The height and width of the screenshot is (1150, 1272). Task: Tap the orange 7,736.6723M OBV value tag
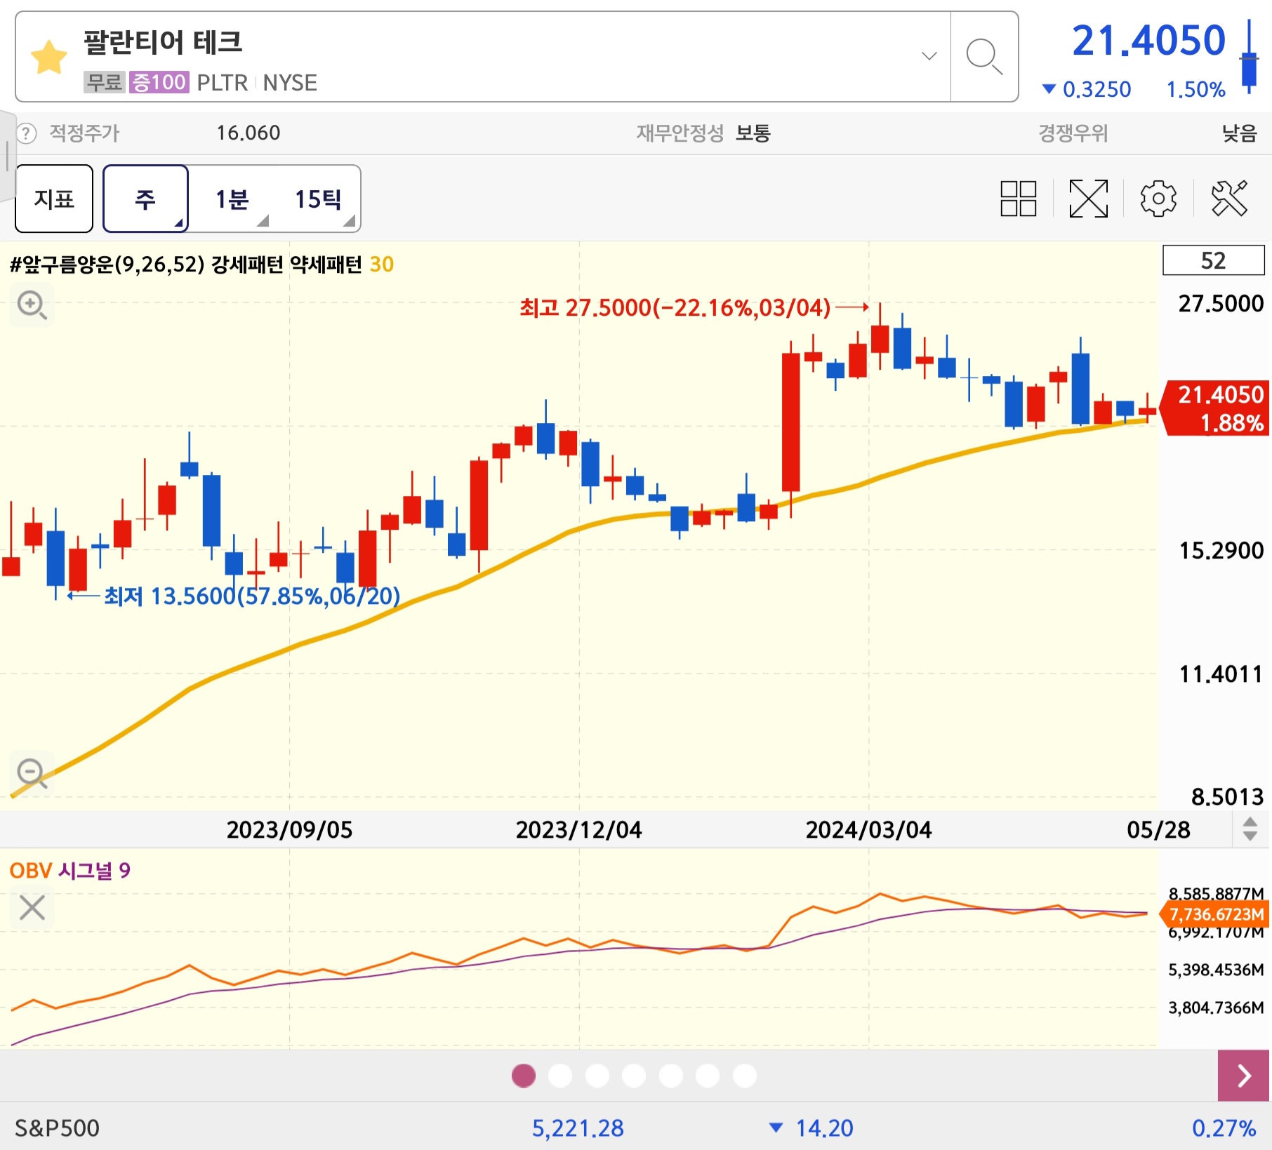[x=1214, y=914]
